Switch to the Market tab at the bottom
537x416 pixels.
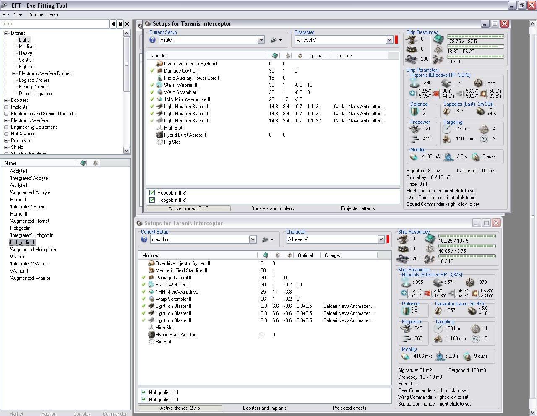16,413
